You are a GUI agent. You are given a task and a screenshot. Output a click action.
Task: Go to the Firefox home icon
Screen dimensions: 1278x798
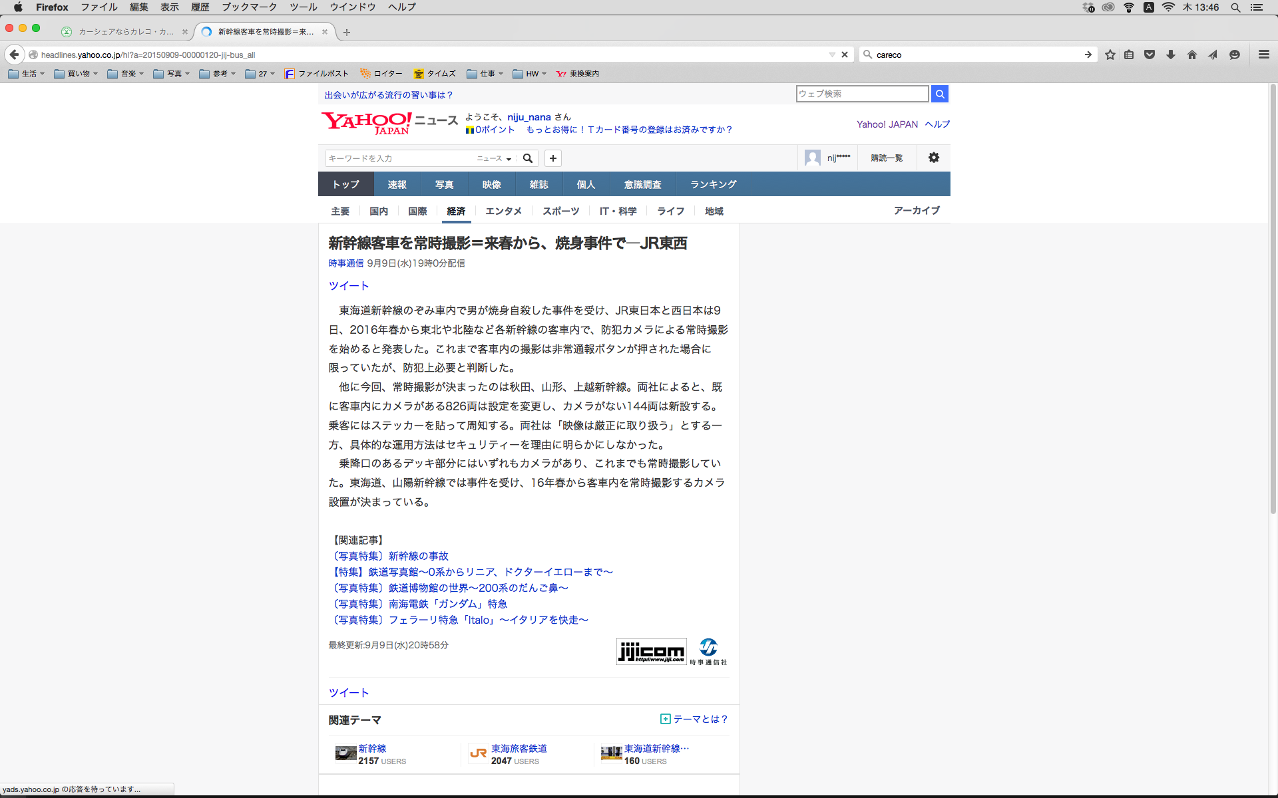click(1192, 55)
